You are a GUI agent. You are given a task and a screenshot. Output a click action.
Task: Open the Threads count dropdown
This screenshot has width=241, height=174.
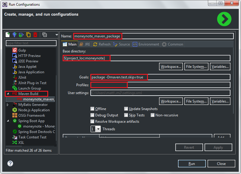tap(98, 129)
